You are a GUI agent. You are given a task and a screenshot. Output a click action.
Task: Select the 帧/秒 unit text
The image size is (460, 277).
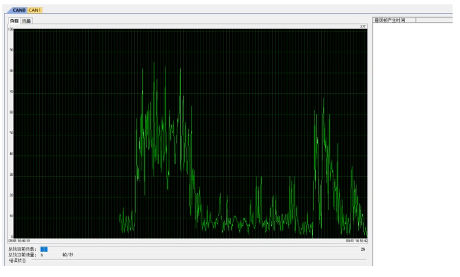[68, 255]
